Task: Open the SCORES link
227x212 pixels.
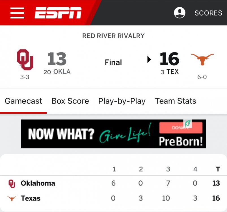Action: click(208, 13)
